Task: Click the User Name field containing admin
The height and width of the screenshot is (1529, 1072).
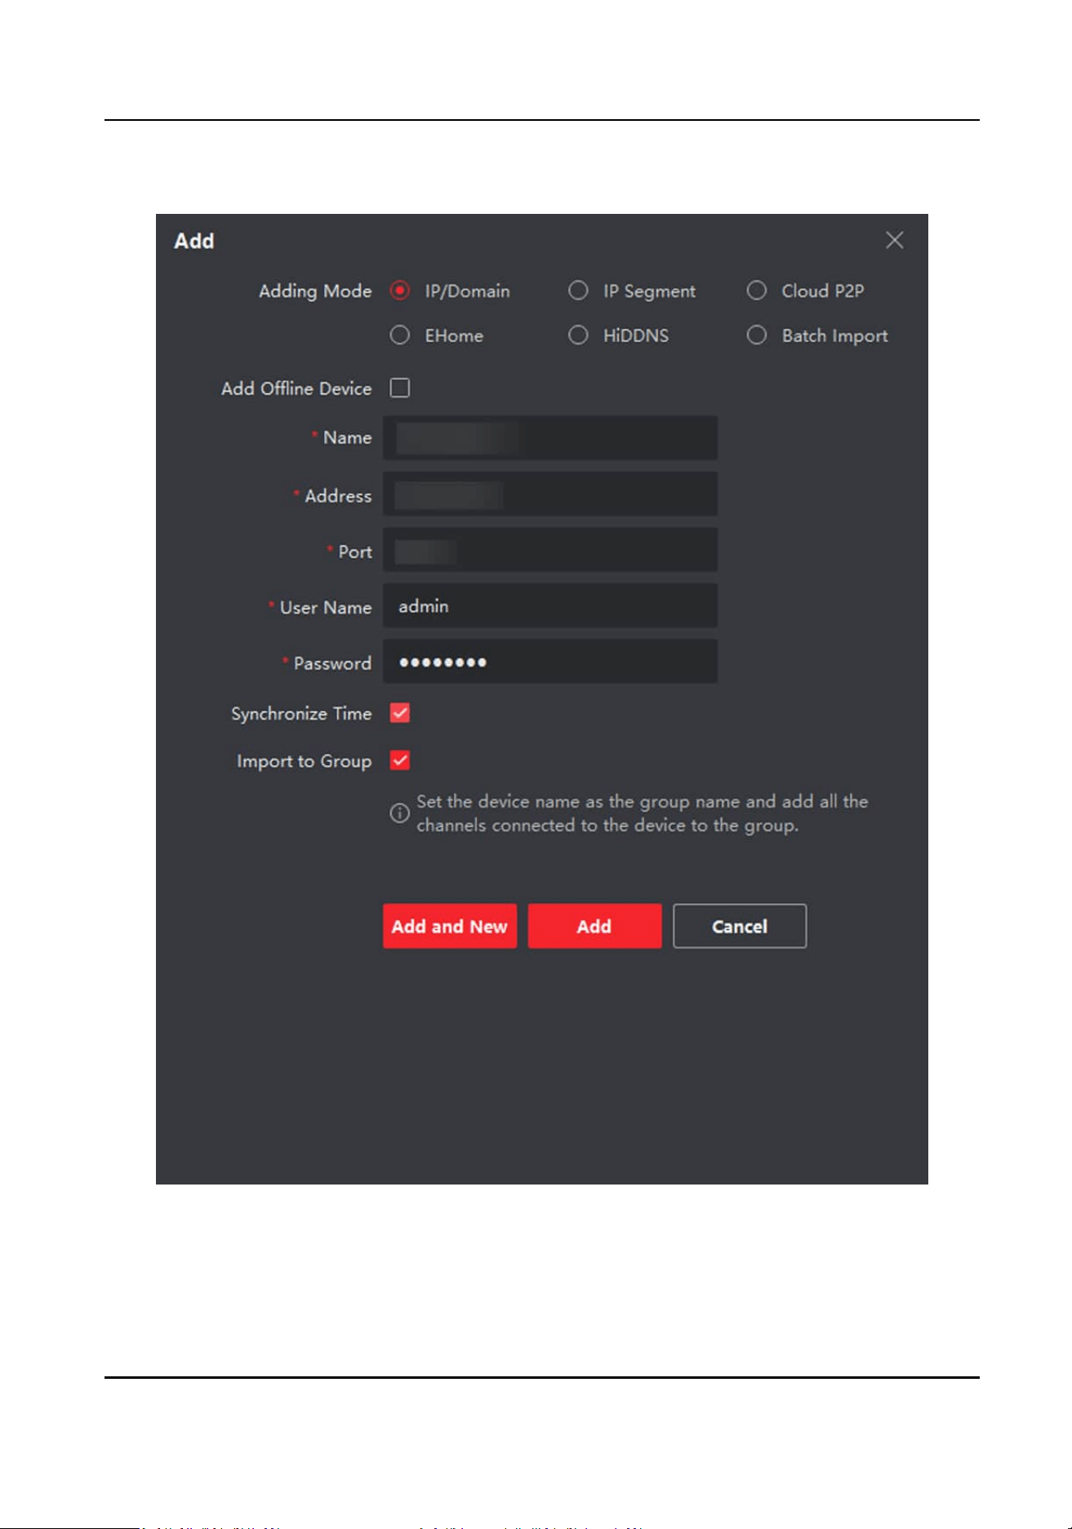Action: [550, 606]
